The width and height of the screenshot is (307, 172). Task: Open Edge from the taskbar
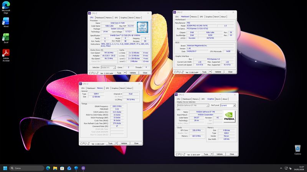(x=48, y=168)
